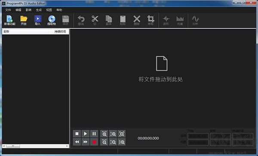Open the 生成 menu
This screenshot has height=156, width=258.
(39, 10)
